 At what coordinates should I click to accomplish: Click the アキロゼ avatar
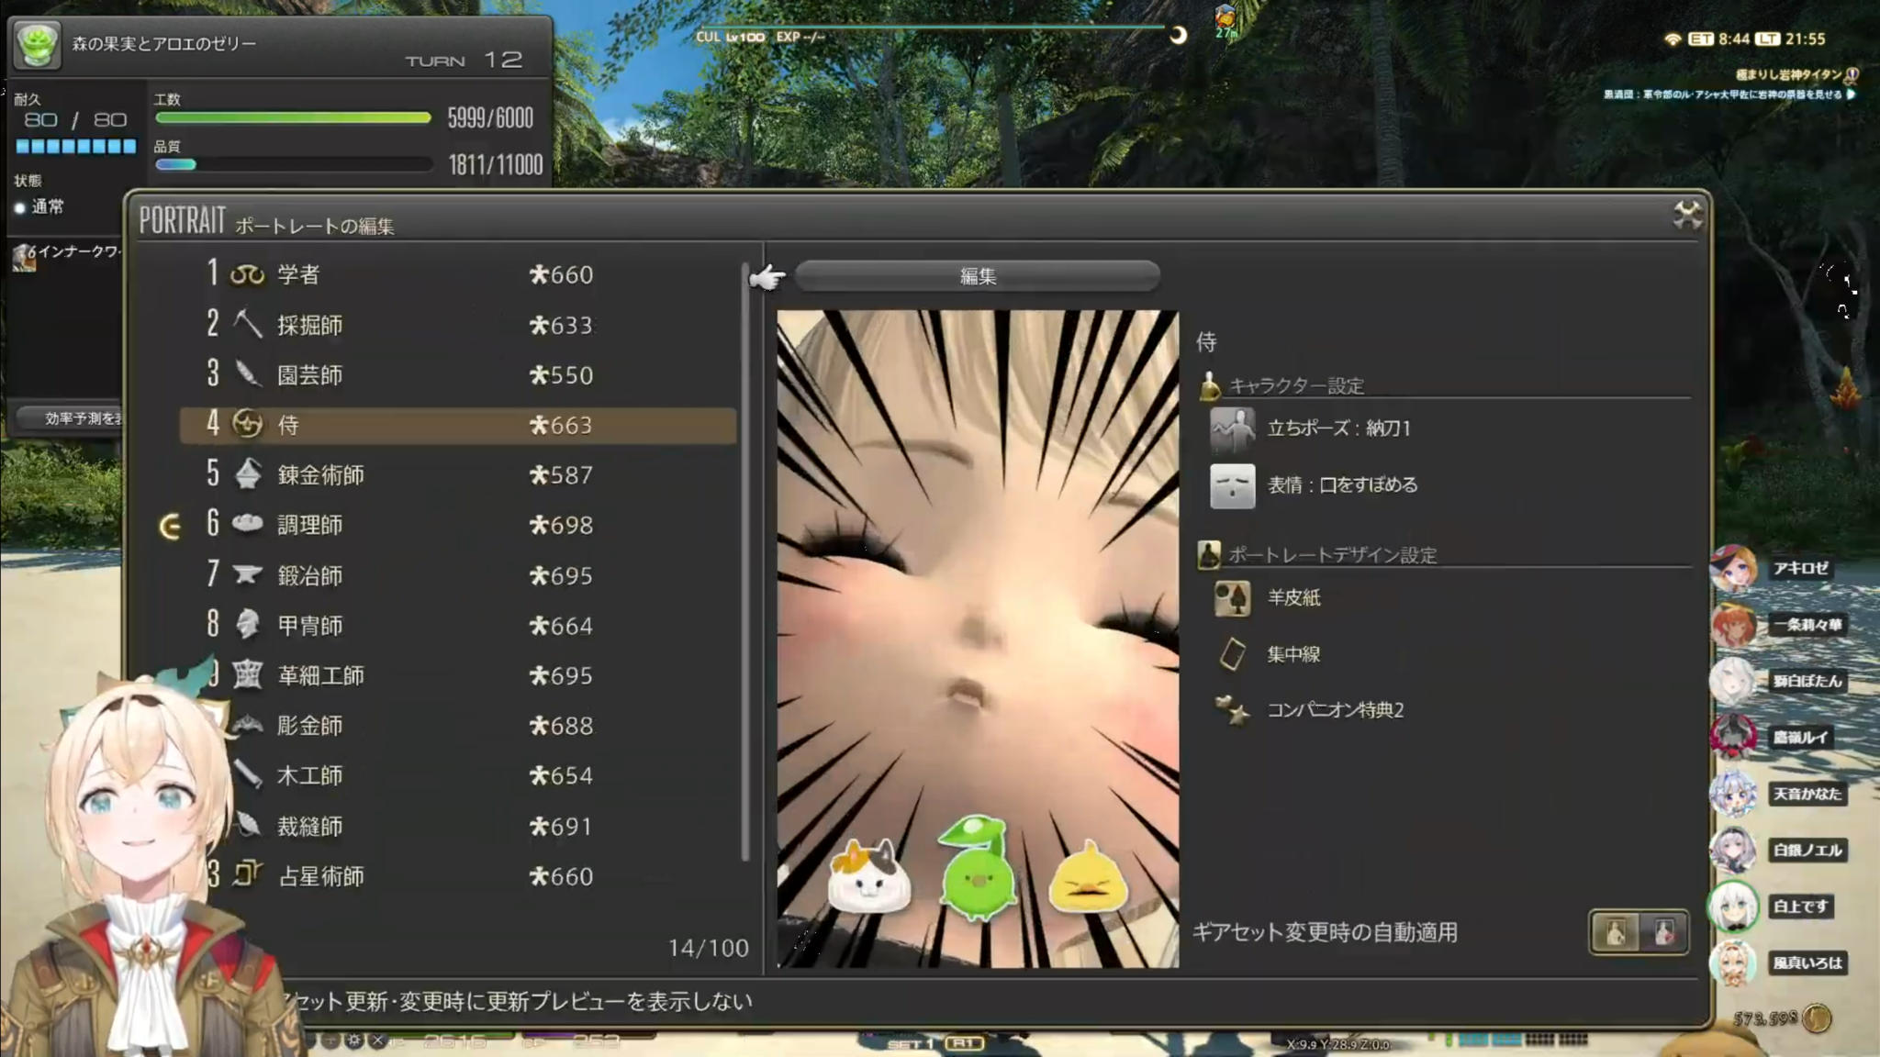point(1733,569)
